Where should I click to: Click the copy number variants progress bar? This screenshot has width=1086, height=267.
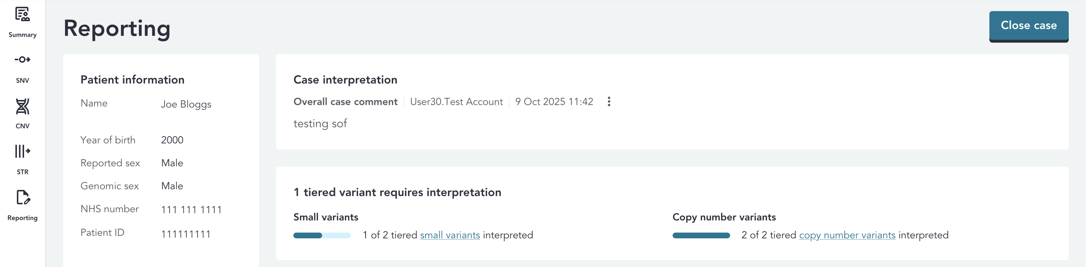pyautogui.click(x=701, y=235)
